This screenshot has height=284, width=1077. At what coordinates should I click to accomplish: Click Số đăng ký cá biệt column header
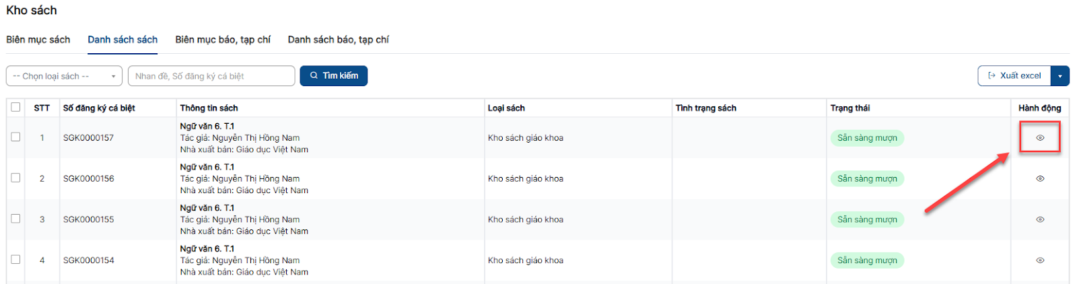[99, 108]
